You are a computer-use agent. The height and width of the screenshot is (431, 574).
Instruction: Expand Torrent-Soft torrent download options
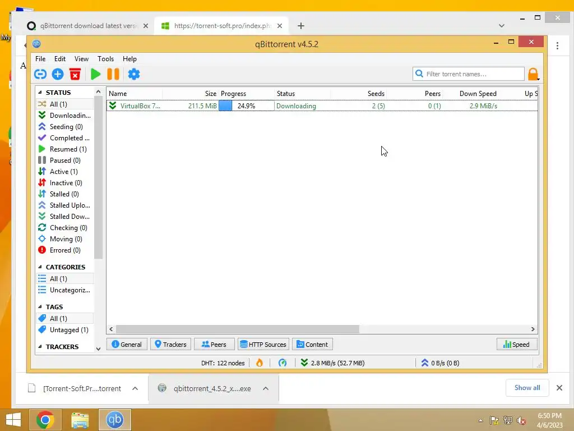135,388
